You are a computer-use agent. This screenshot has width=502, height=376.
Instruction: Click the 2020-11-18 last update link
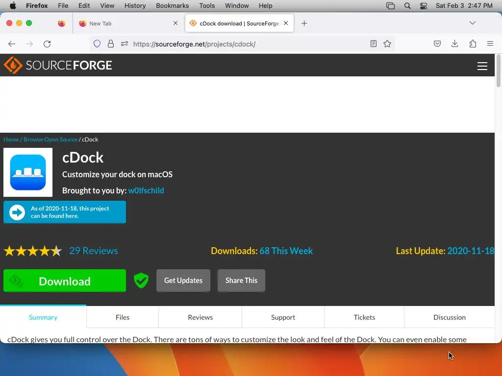pos(471,251)
